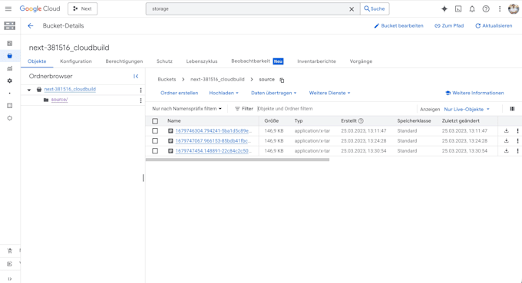Open the Weitere Dienste dropdown
Viewport: 522px width, 283px height.
point(329,93)
